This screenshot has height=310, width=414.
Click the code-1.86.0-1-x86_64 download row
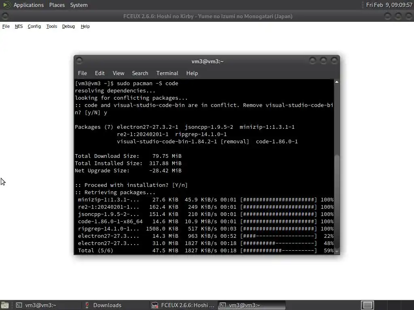[206, 222]
